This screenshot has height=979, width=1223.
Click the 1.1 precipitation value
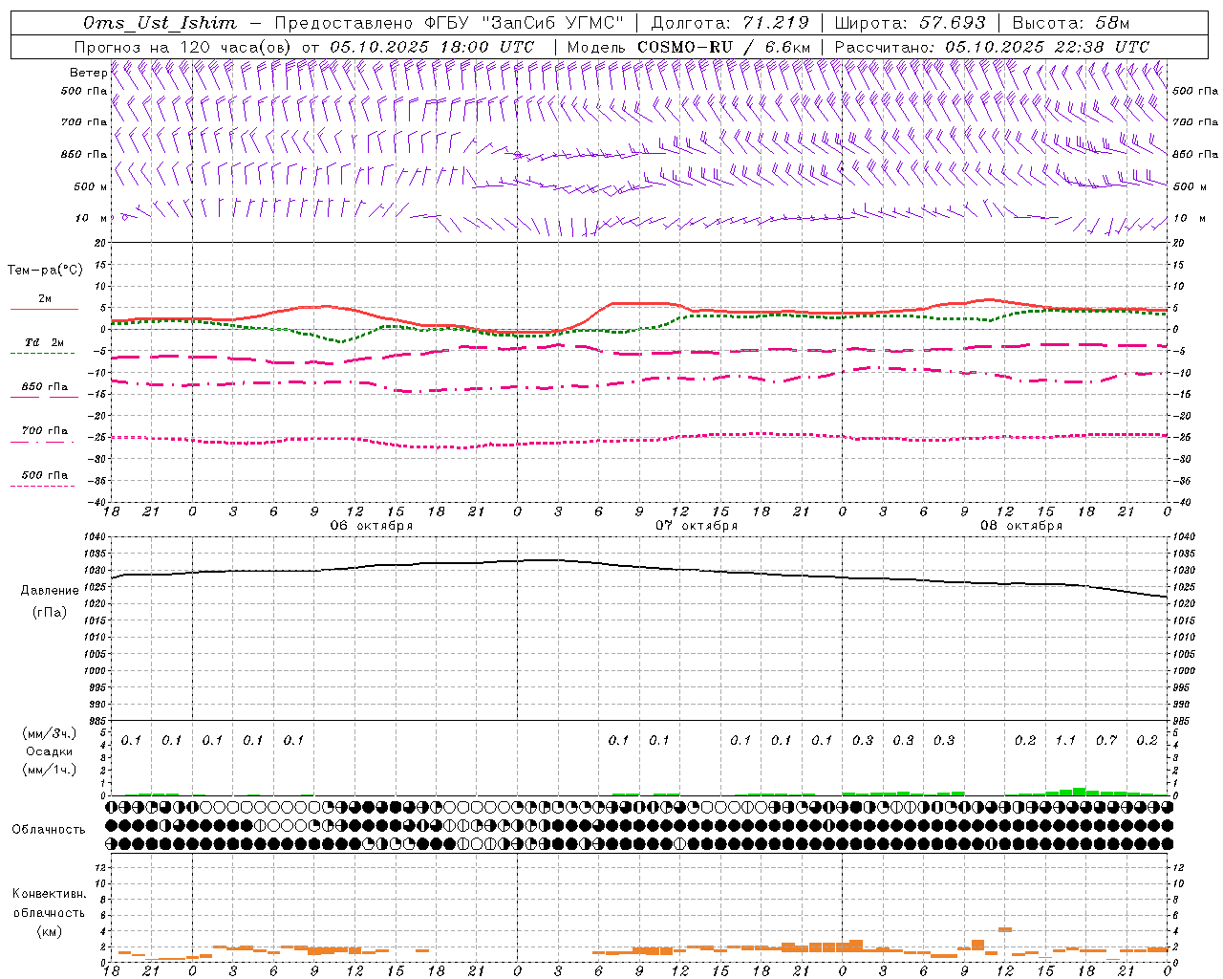coord(1065,740)
